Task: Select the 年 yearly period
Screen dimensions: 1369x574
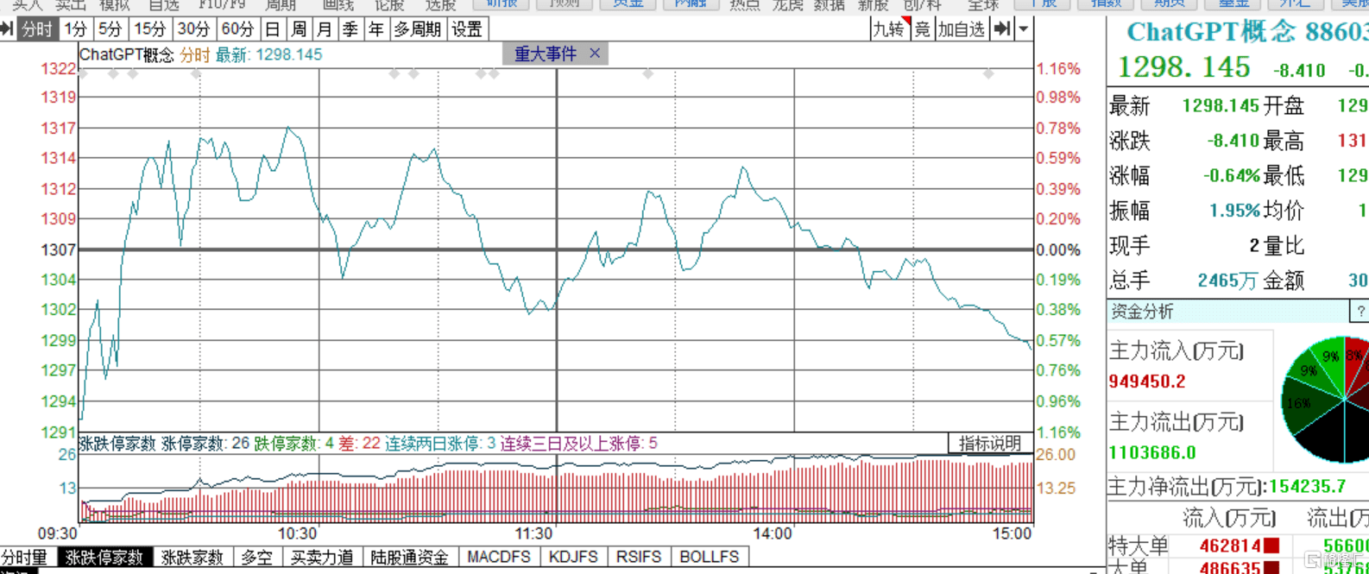Action: tap(376, 29)
